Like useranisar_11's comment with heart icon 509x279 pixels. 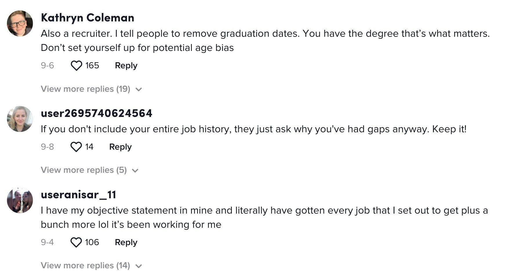pyautogui.click(x=76, y=243)
